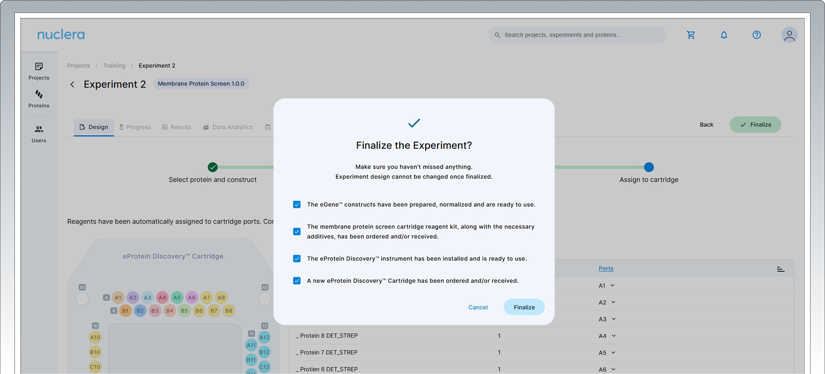Open the user account avatar
The height and width of the screenshot is (374, 825).
789,35
